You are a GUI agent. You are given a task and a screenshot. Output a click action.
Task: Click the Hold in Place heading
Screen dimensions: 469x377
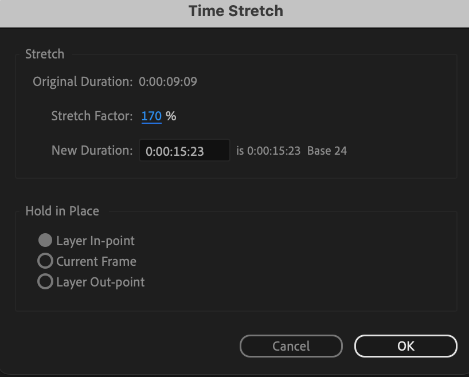pyautogui.click(x=62, y=211)
